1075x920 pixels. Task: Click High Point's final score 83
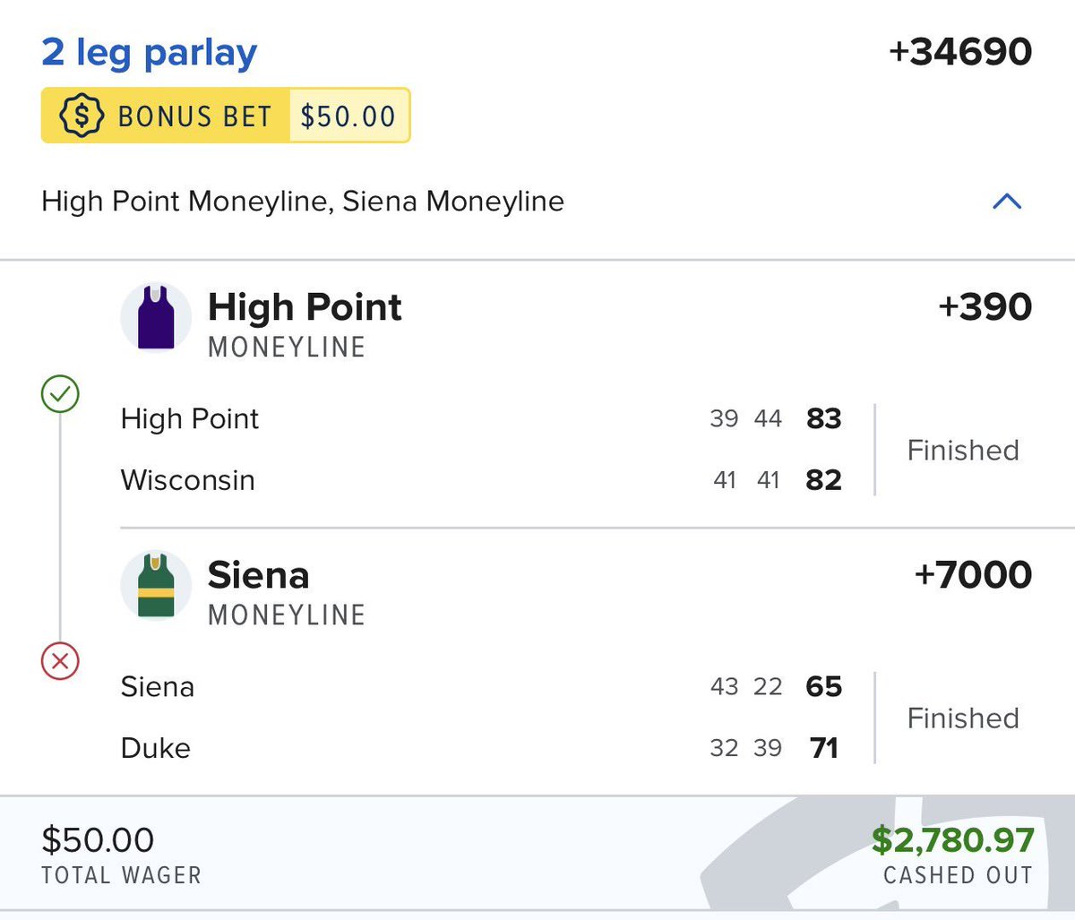click(823, 418)
